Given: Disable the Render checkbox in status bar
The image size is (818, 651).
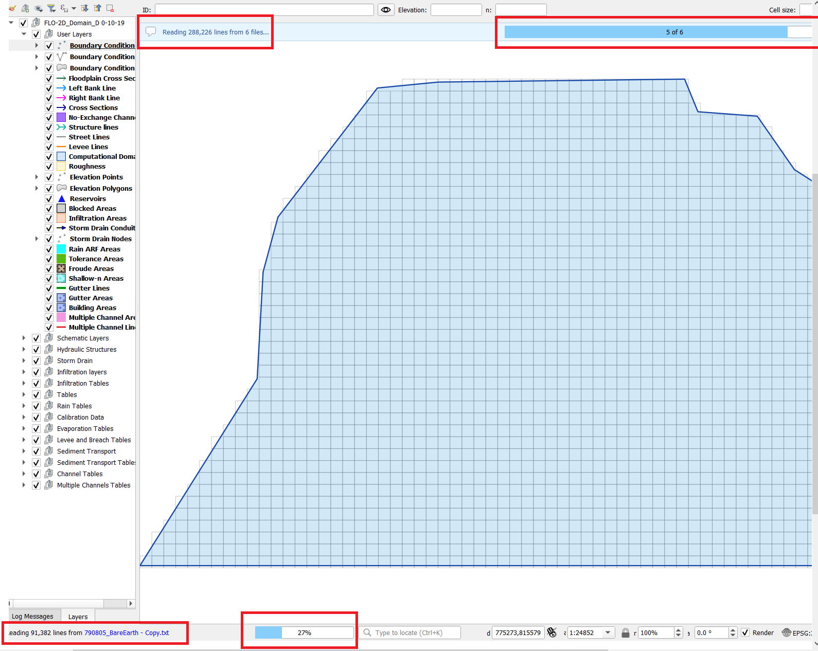Looking at the screenshot, I should 745,632.
